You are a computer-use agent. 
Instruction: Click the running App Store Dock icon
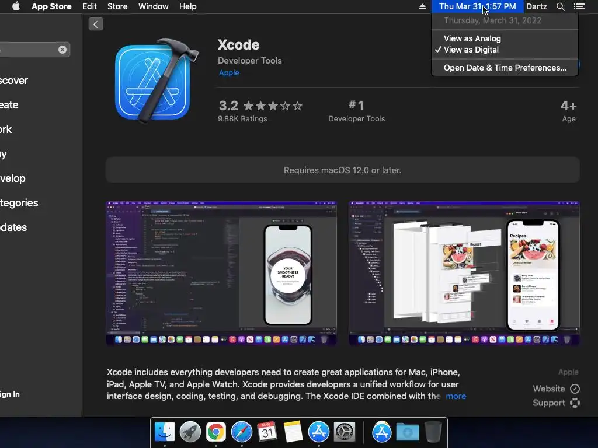[x=318, y=432]
